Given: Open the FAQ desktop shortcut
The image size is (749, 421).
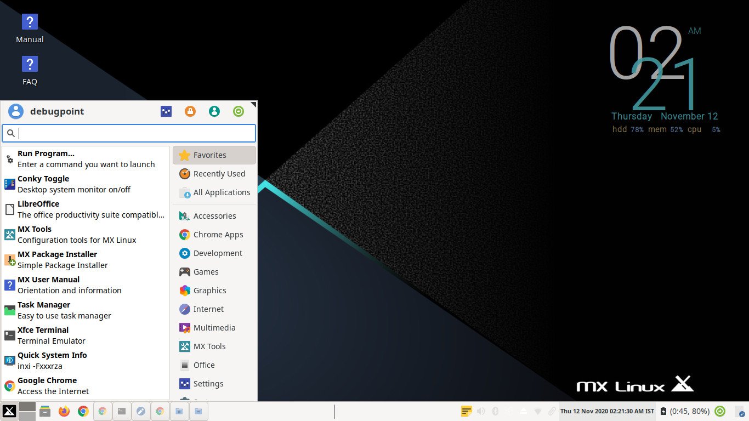Looking at the screenshot, I should 30,71.
